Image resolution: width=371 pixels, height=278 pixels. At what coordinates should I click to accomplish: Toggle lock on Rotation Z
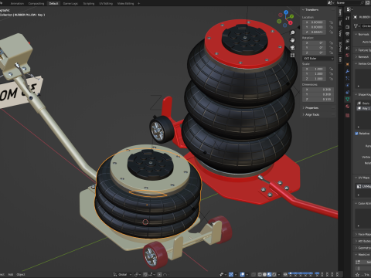click(x=332, y=53)
